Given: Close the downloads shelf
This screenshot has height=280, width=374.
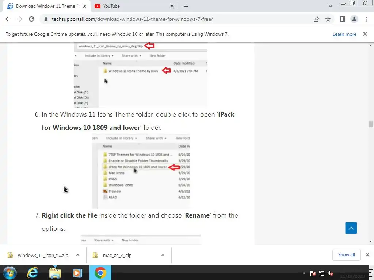Looking at the screenshot, I should (x=367, y=255).
